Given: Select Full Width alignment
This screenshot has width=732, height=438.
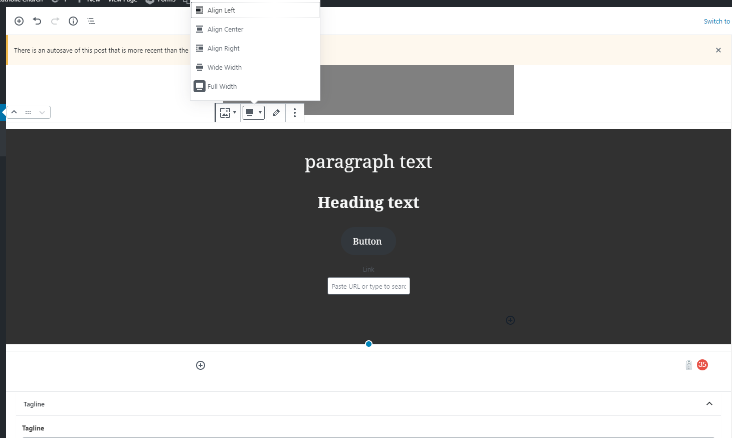Looking at the screenshot, I should pos(222,86).
